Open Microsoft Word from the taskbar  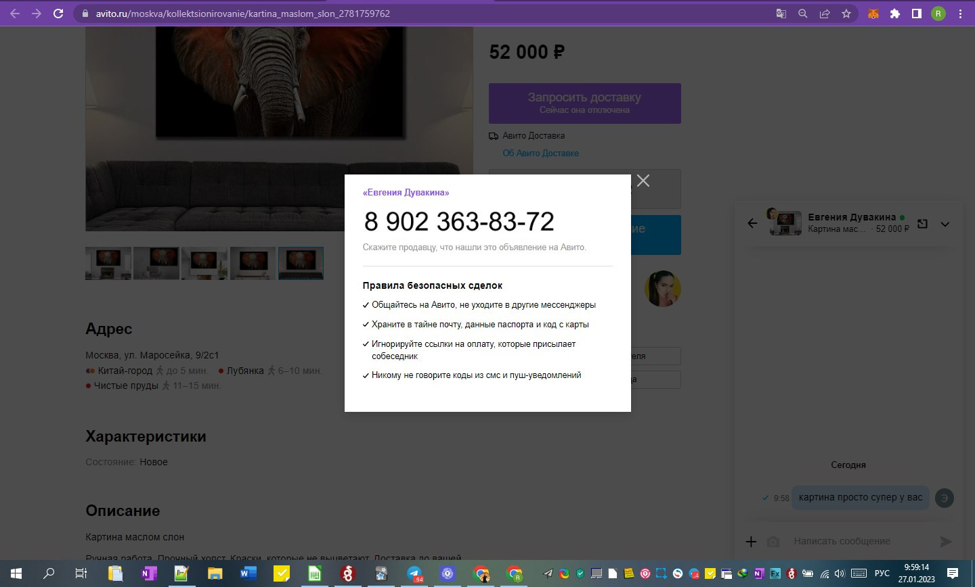(248, 573)
